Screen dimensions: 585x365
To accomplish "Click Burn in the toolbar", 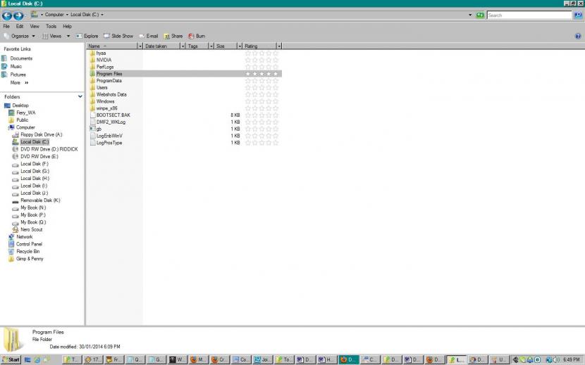I will click(197, 36).
